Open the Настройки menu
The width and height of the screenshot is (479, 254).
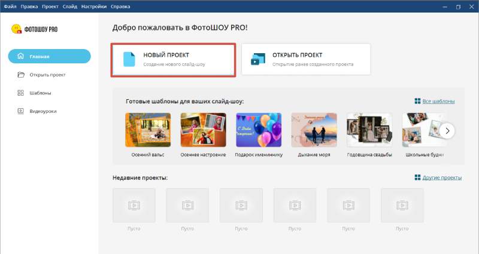coord(94,7)
